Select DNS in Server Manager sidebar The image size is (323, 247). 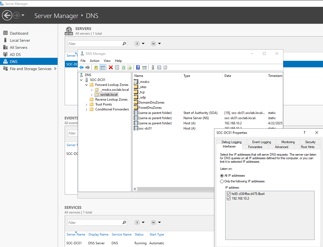29,62
